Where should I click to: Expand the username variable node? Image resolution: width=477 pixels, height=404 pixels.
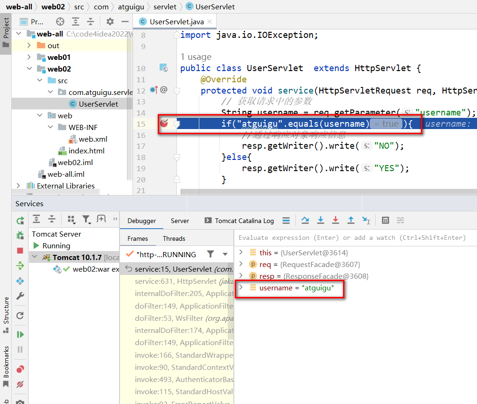tap(241, 288)
